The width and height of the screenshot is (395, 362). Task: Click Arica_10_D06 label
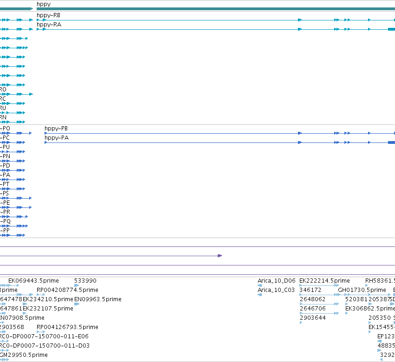tap(276, 281)
